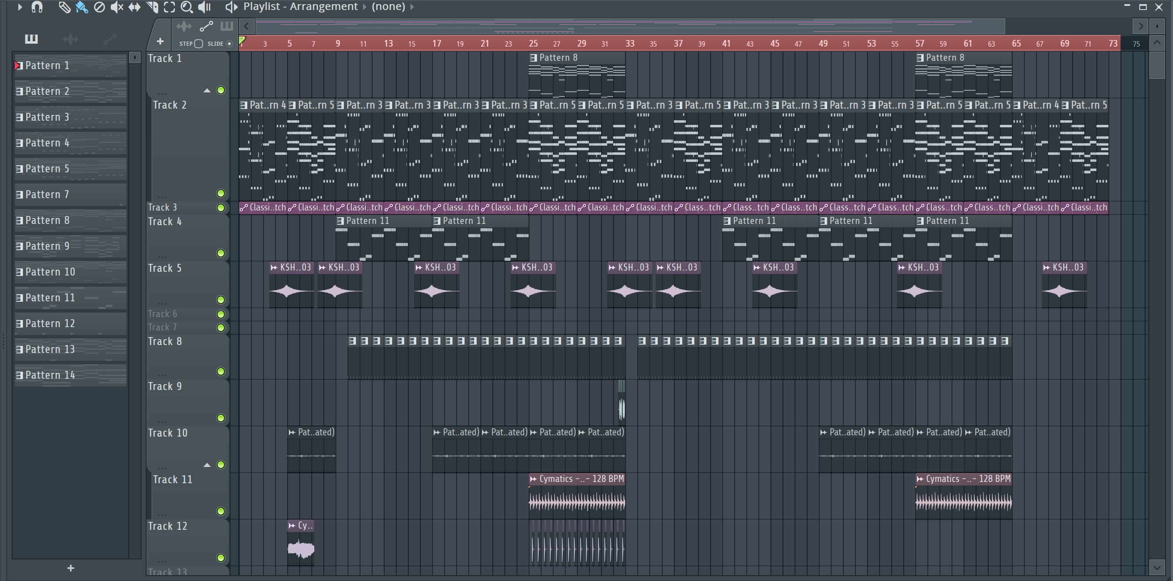Mute Track 12 via green LED
Screen dimensions: 1173x581
221,558
